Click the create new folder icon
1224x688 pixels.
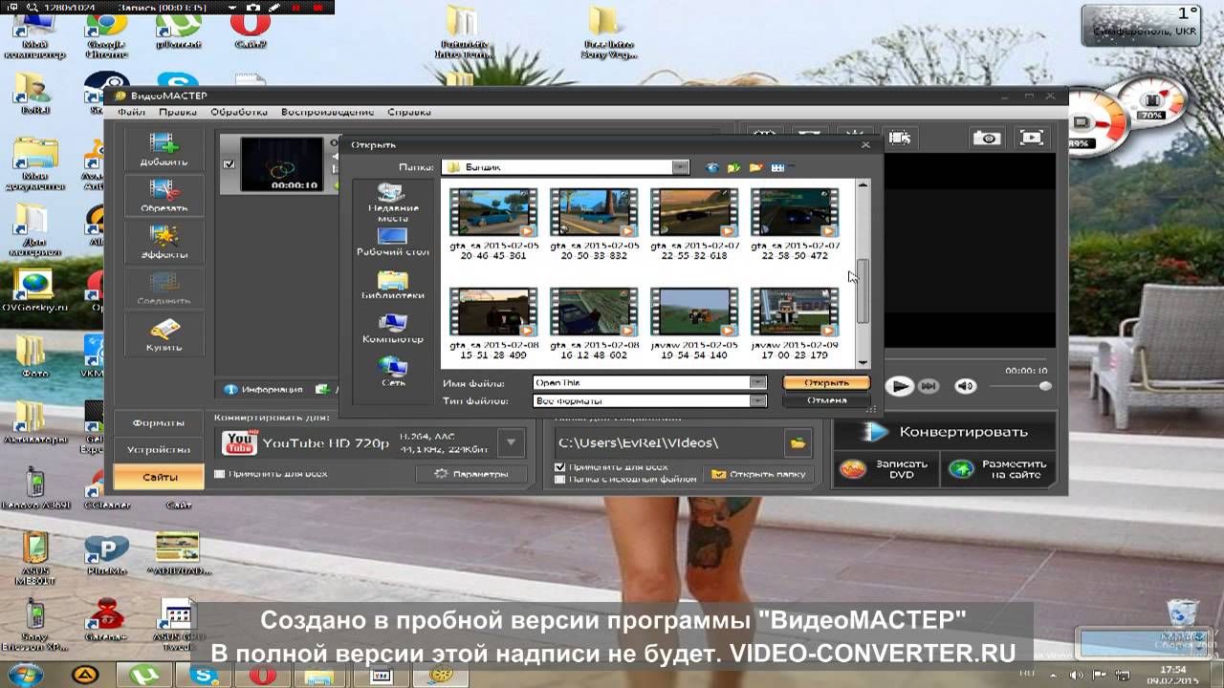[x=755, y=167]
